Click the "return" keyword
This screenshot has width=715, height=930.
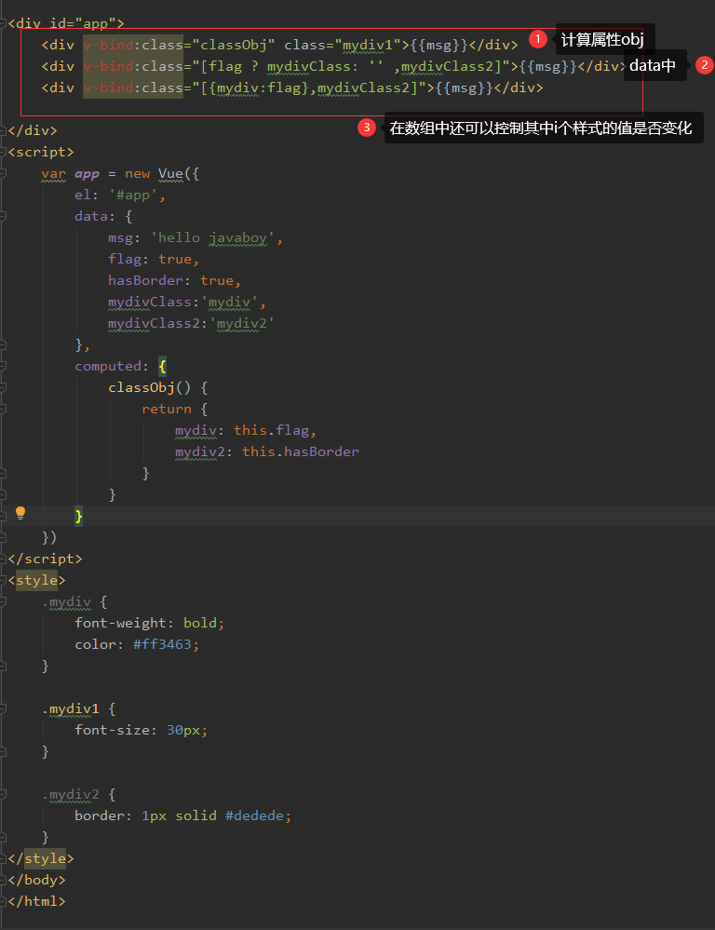(x=167, y=409)
